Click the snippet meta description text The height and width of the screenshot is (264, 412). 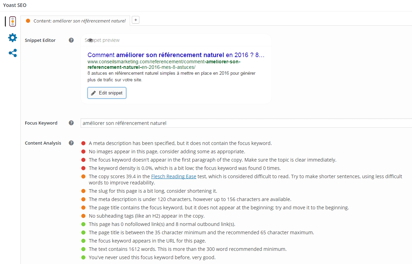tap(171, 76)
